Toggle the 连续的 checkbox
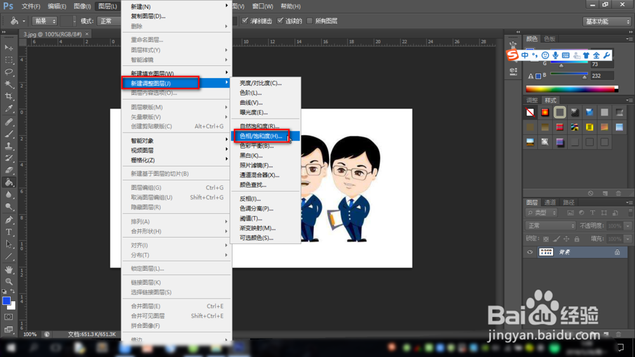 (x=280, y=21)
